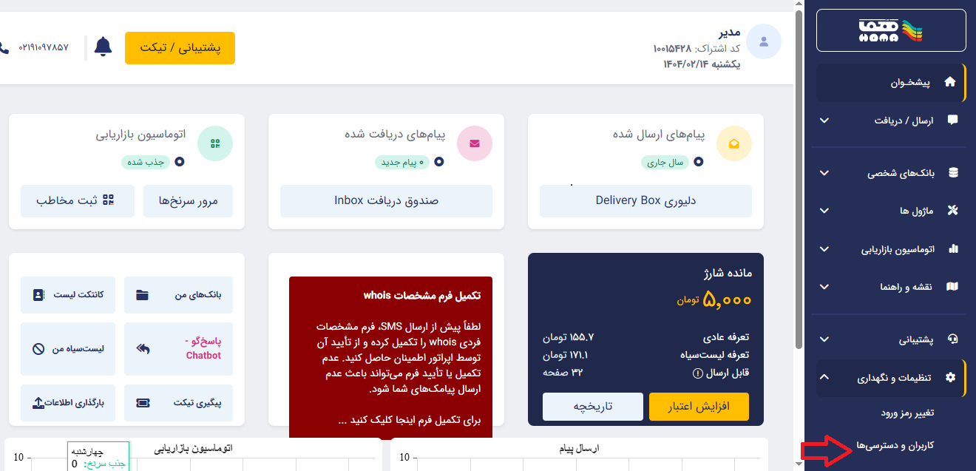Click the پشتیبانی / تیکت yellow button
976x471 pixels.
tap(180, 48)
